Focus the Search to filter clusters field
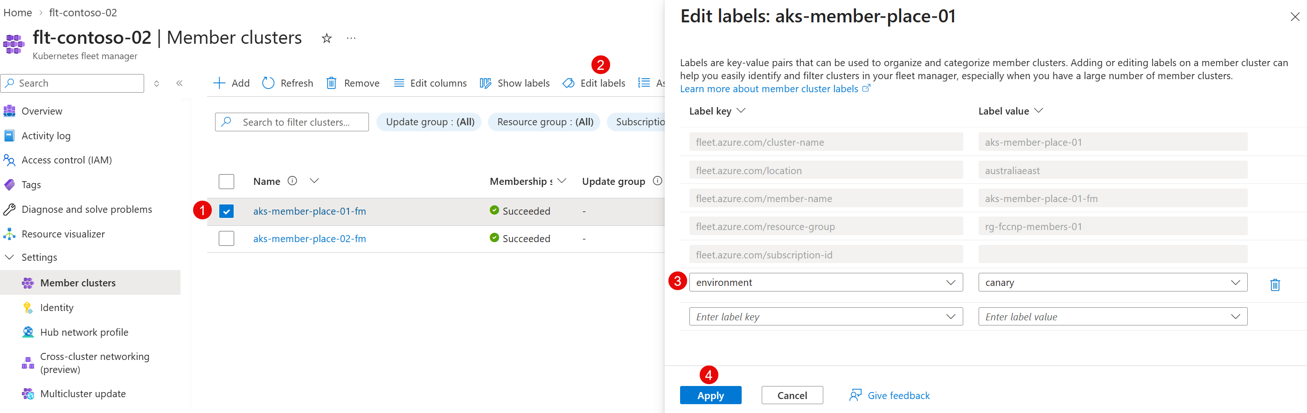Image resolution: width=1307 pixels, height=413 pixels. (x=292, y=122)
